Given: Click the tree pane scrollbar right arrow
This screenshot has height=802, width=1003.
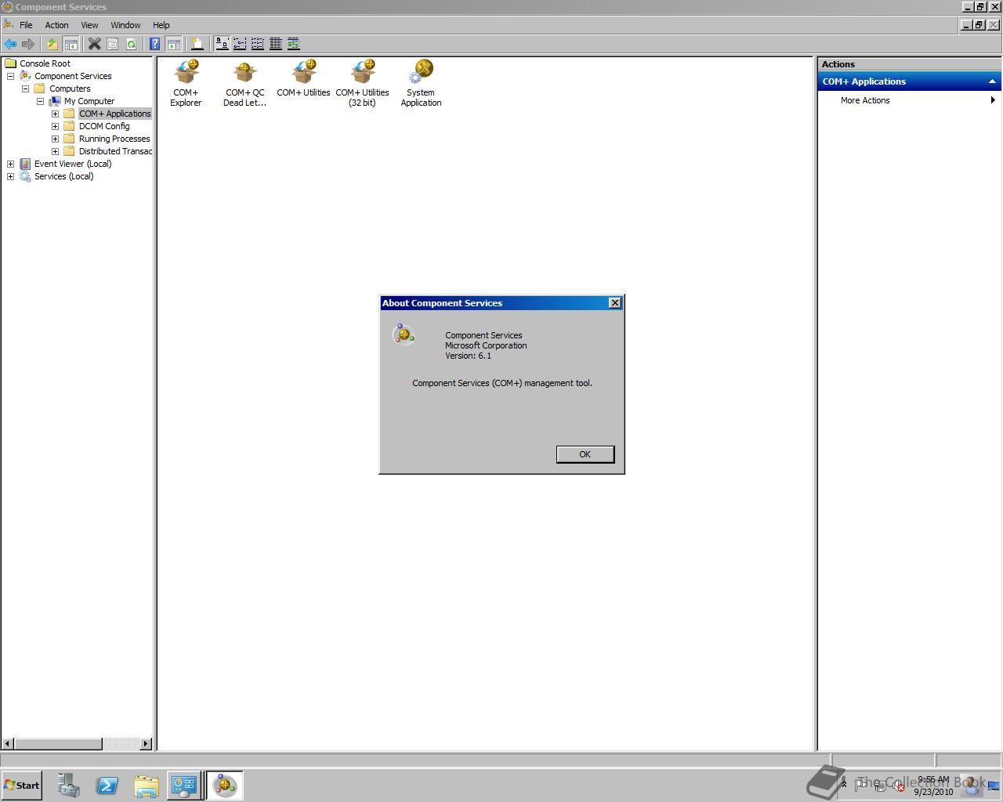Looking at the screenshot, I should 146,743.
